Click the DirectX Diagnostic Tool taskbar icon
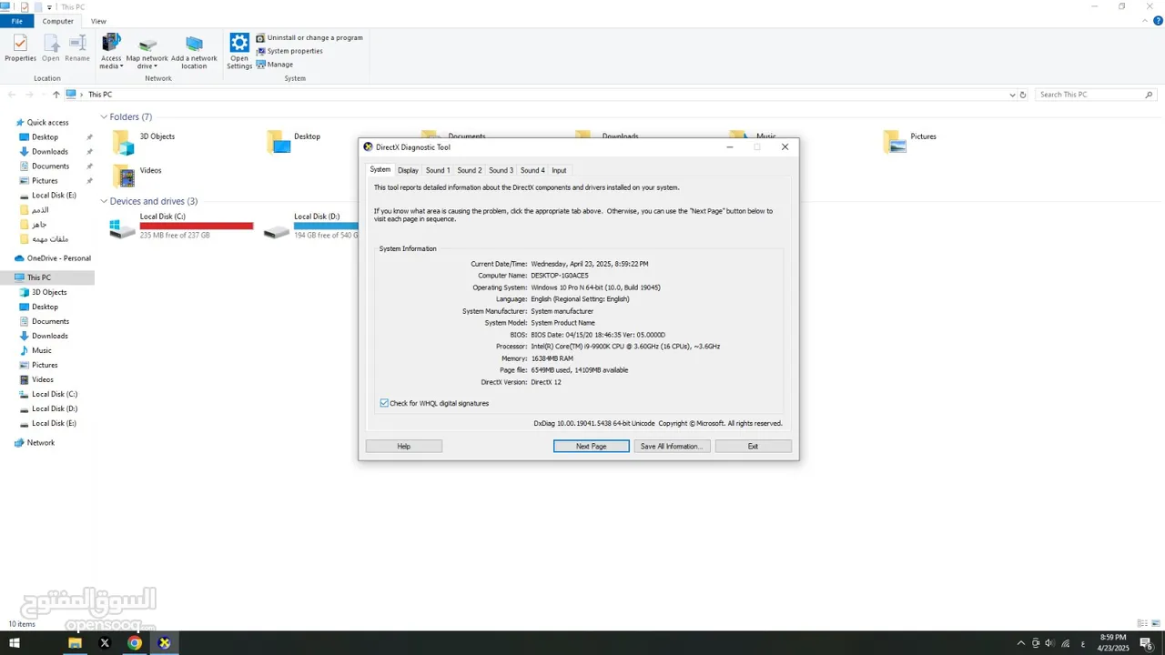The width and height of the screenshot is (1165, 655). tap(165, 643)
